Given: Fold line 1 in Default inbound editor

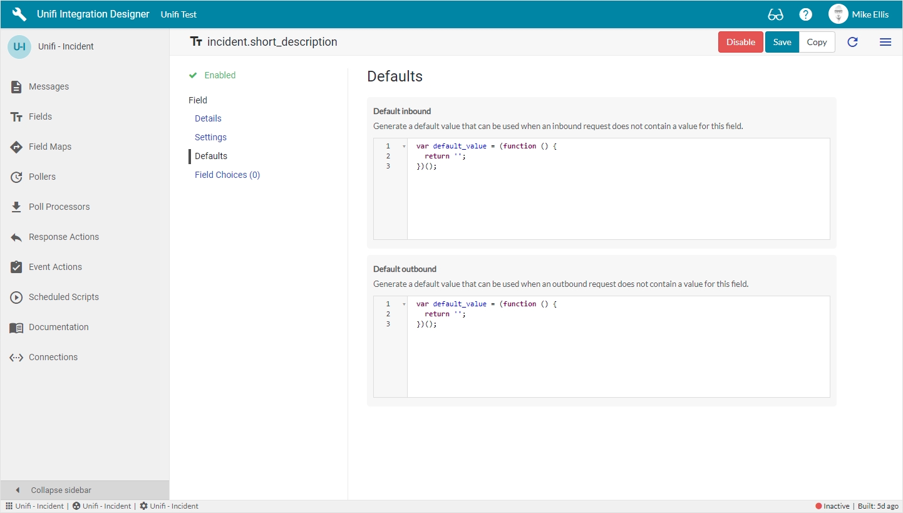Looking at the screenshot, I should [404, 147].
